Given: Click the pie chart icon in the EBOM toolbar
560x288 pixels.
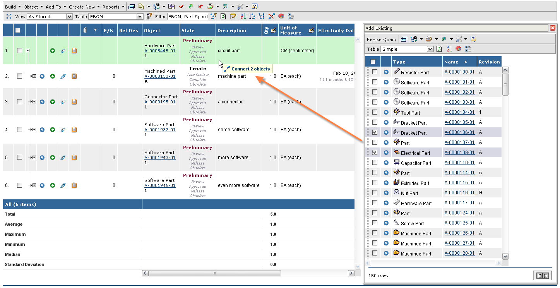Looking at the screenshot, I should click(x=281, y=17).
